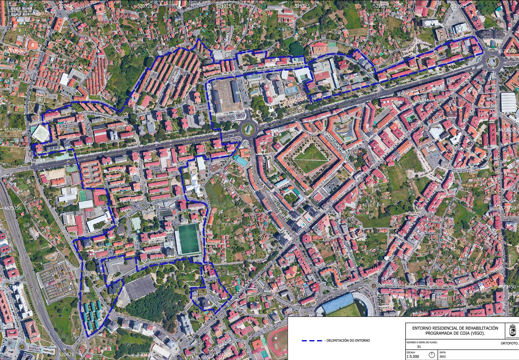
Task: Click the top coordinate label 521625
Action: pos(381,6)
